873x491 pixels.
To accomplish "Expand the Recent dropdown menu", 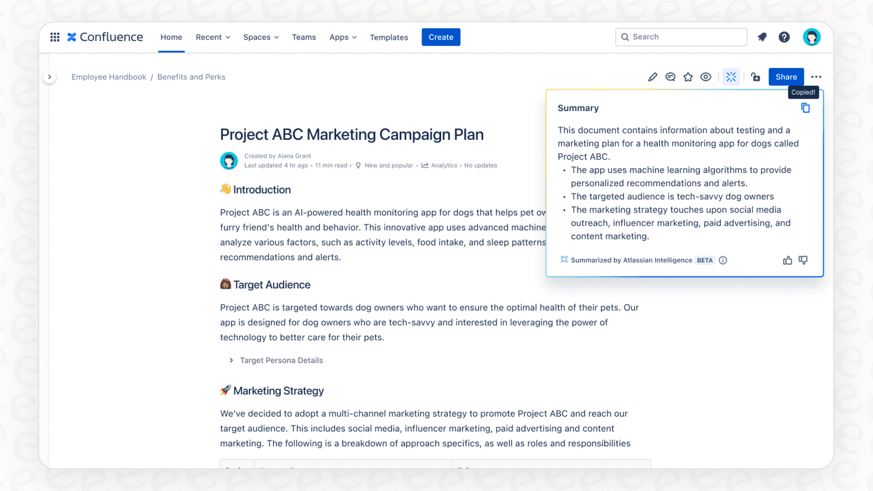I will (x=213, y=37).
